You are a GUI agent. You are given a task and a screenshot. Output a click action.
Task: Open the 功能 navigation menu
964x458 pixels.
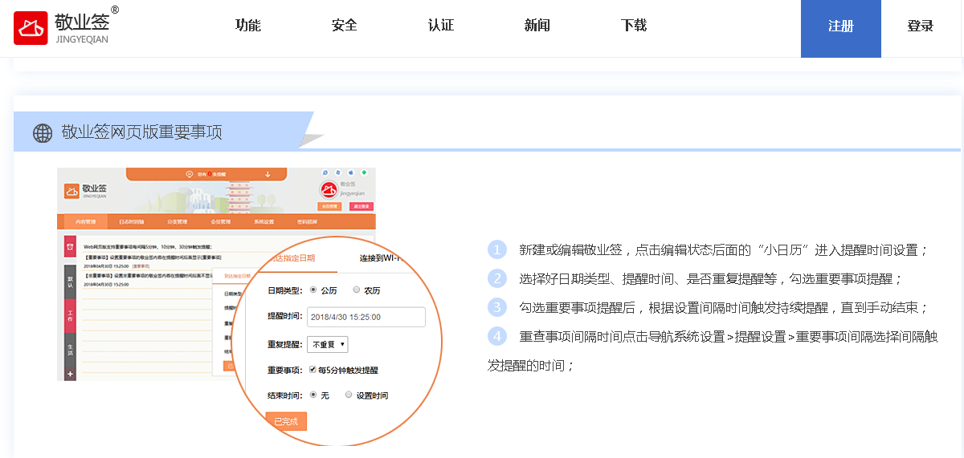point(248,25)
